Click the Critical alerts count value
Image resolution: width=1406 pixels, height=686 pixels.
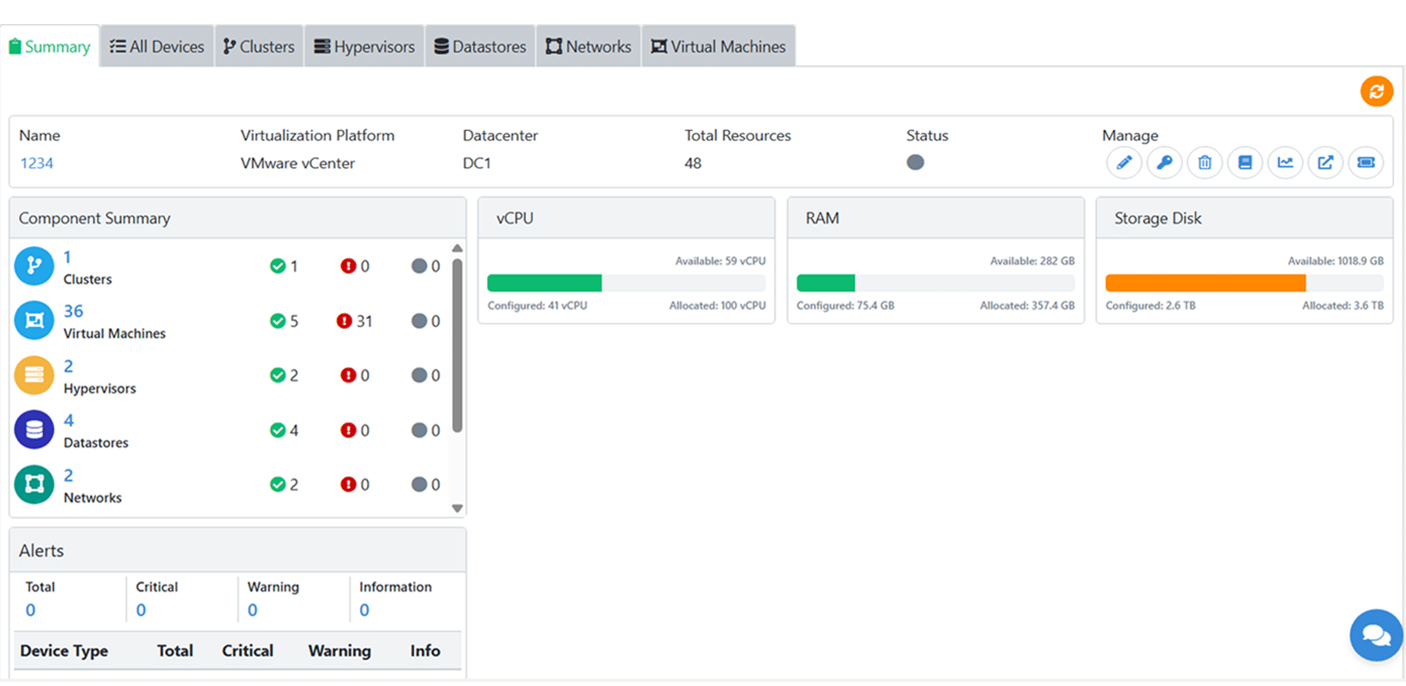[141, 610]
